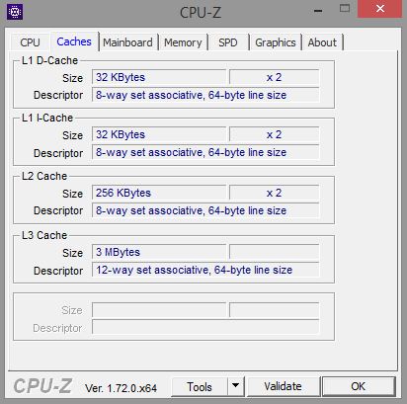Minimize the CPU-Z window
Viewport: 407px width, 404px height.
coord(318,11)
